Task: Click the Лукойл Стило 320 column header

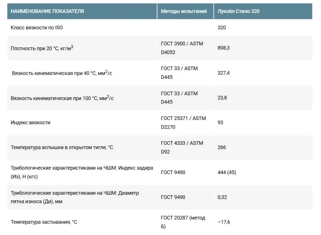Action: click(x=239, y=11)
